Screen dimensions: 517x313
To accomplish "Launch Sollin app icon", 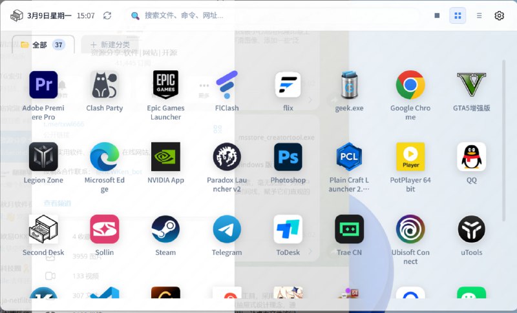I will 104,229.
